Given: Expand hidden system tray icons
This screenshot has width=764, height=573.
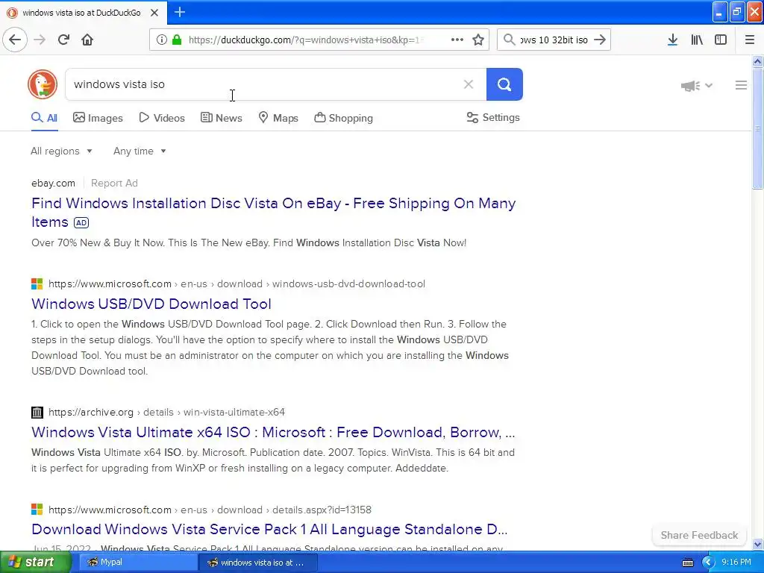Looking at the screenshot, I should (707, 563).
